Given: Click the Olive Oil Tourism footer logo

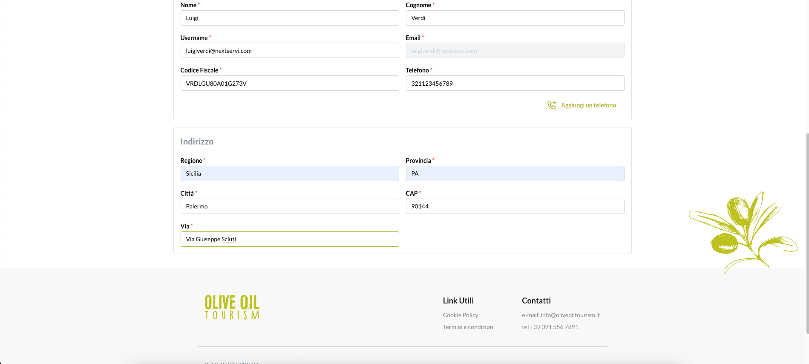Looking at the screenshot, I should (x=232, y=307).
